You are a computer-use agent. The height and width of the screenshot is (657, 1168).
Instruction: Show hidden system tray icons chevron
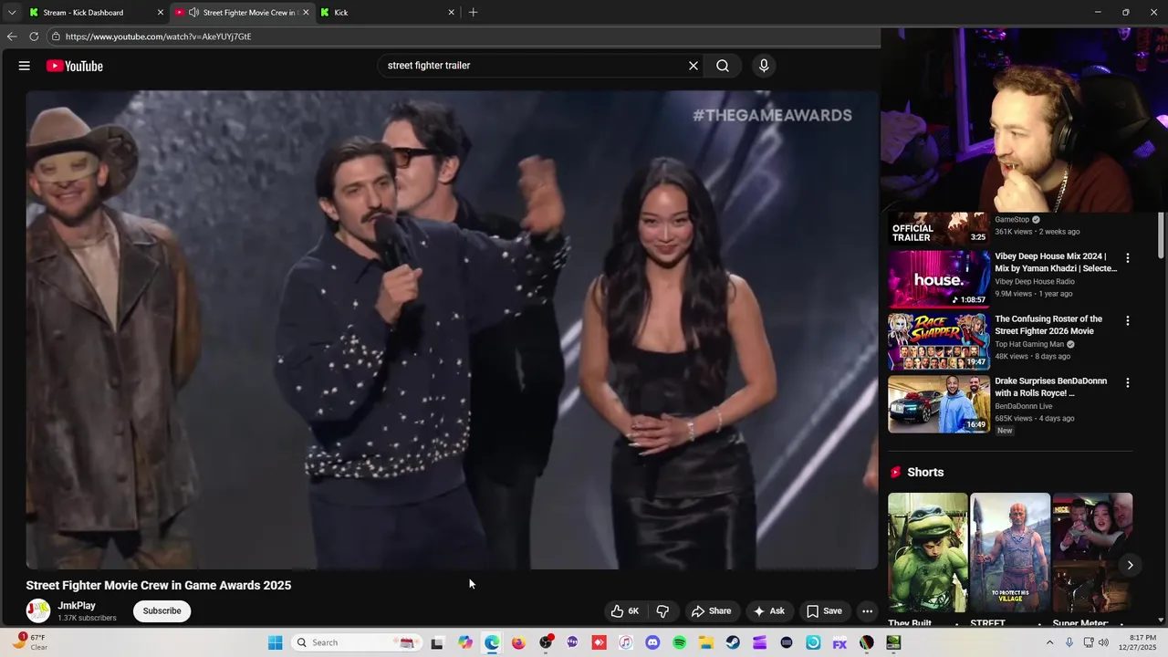[1049, 642]
